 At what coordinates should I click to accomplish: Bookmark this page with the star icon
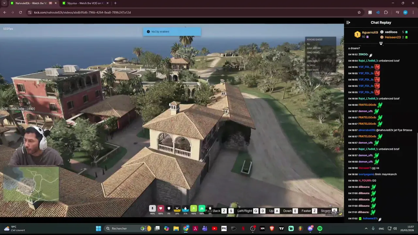(x=359, y=12)
